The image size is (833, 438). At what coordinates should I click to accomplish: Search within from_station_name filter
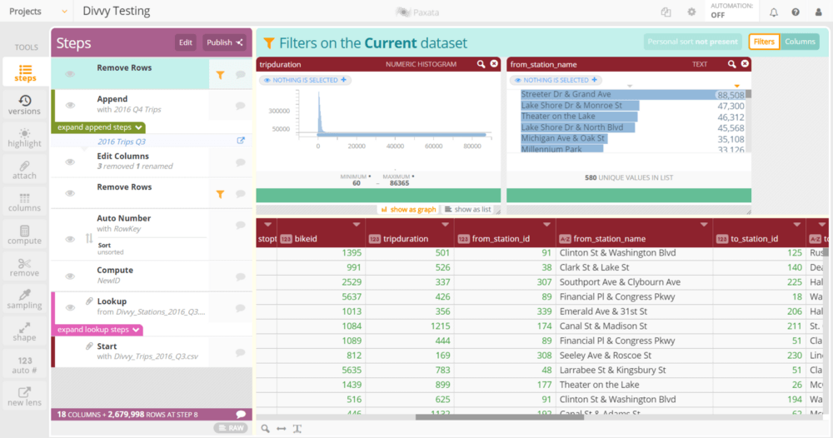click(x=731, y=64)
